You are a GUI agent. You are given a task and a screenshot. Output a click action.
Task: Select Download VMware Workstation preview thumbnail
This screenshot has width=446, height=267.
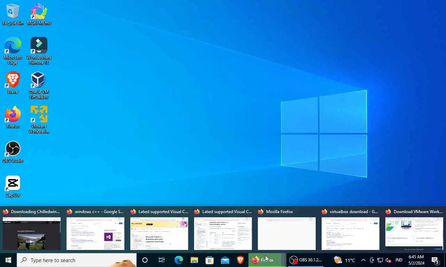click(414, 234)
